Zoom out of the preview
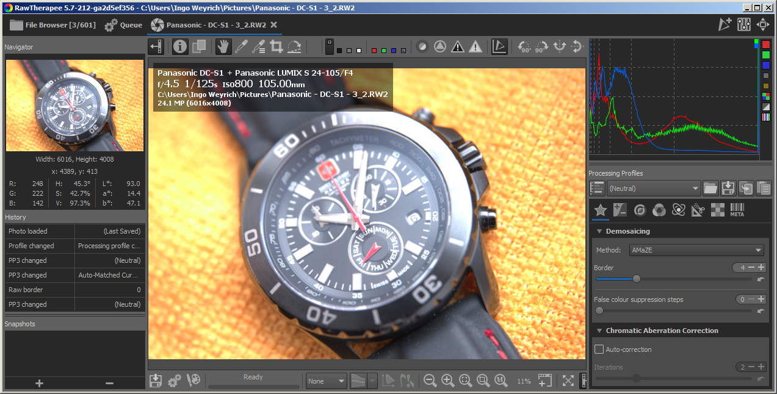Image resolution: width=777 pixels, height=394 pixels. click(x=430, y=381)
